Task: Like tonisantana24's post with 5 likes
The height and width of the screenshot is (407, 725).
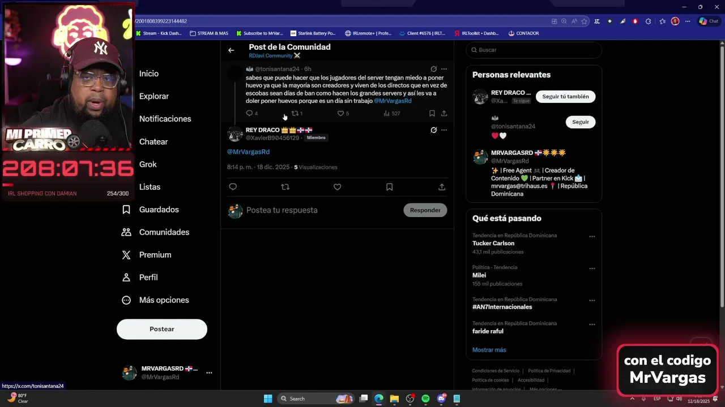Action: (343, 114)
